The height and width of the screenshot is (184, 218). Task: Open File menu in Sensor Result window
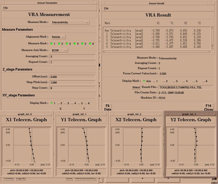(x=106, y=8)
